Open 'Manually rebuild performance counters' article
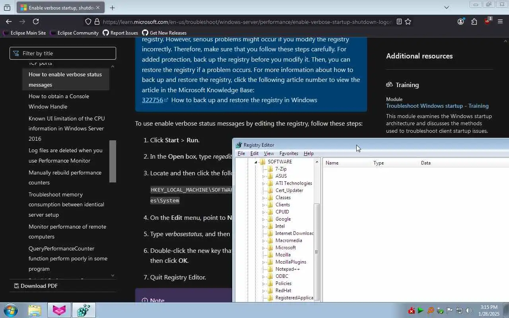 [x=65, y=178]
